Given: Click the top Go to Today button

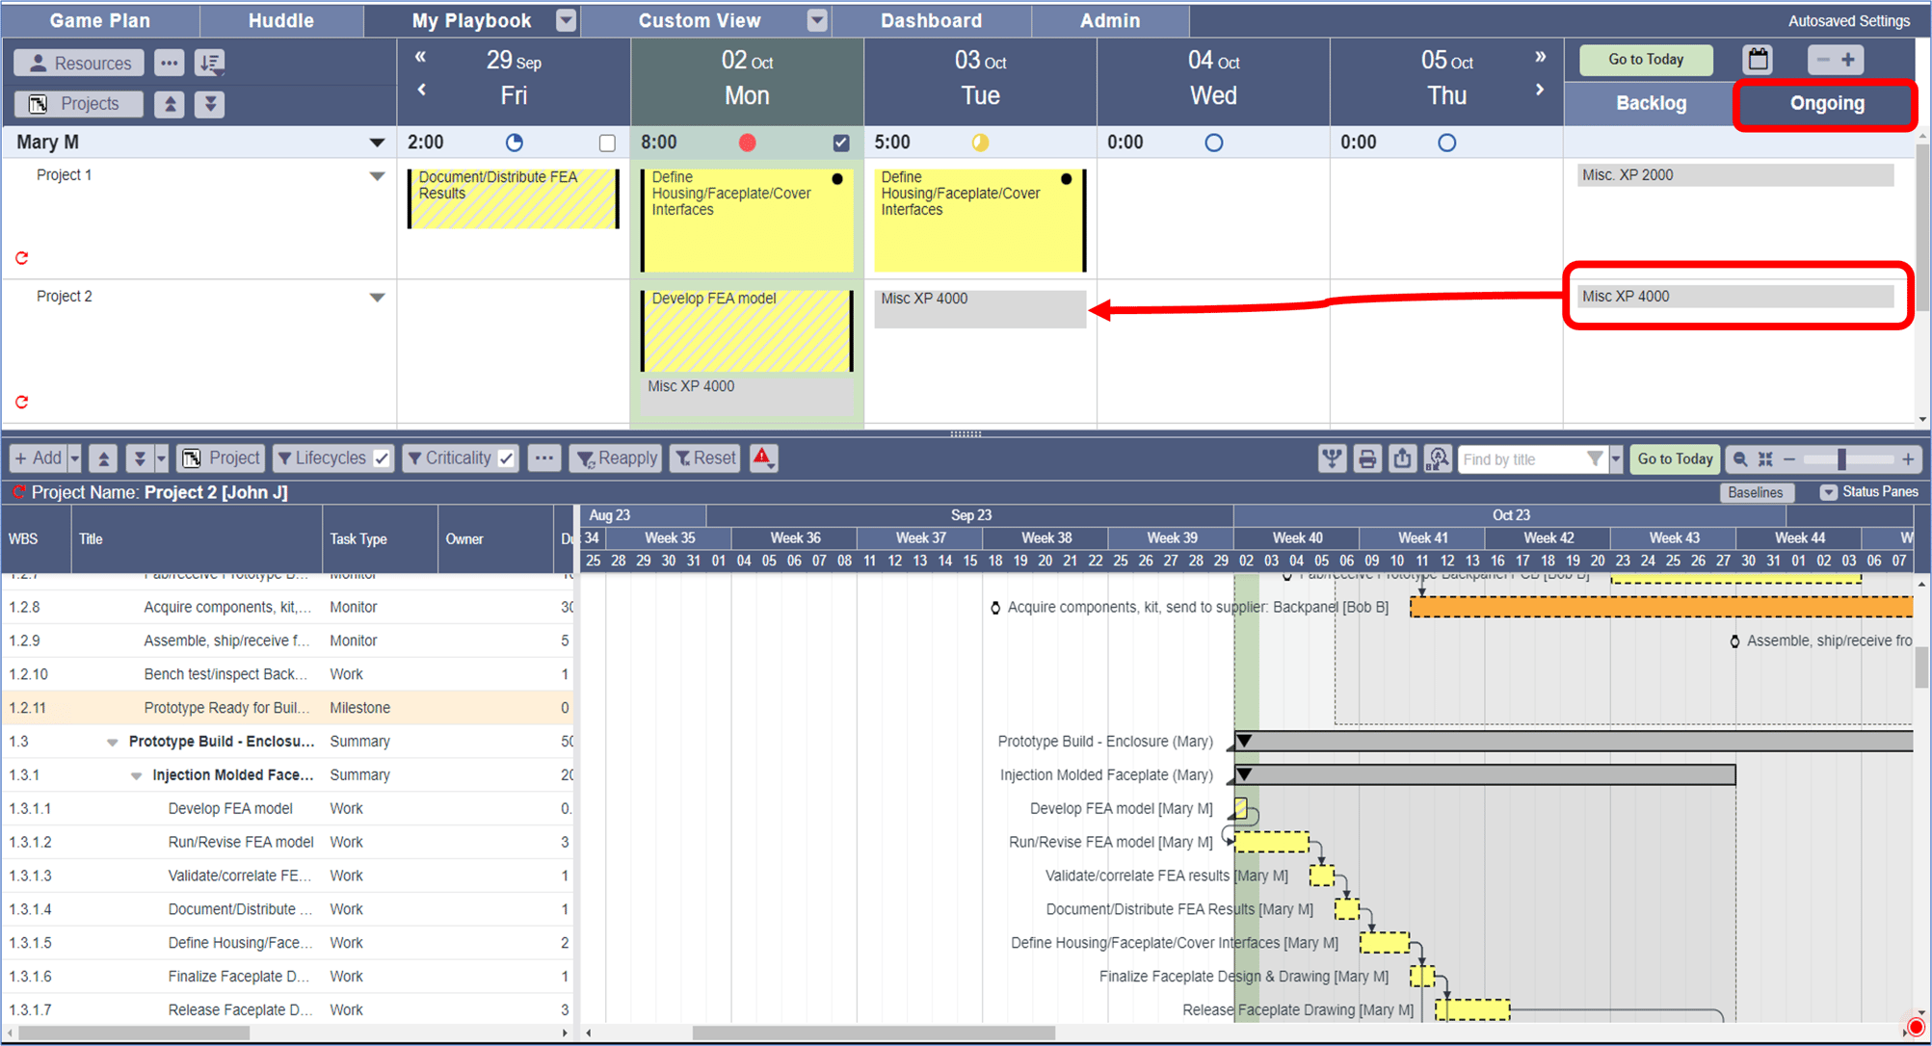Looking at the screenshot, I should tap(1646, 60).
